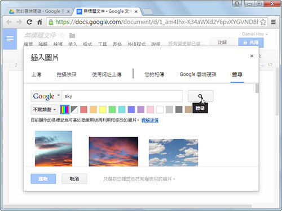
Task: Select the your-albums tab
Action: coord(154,75)
